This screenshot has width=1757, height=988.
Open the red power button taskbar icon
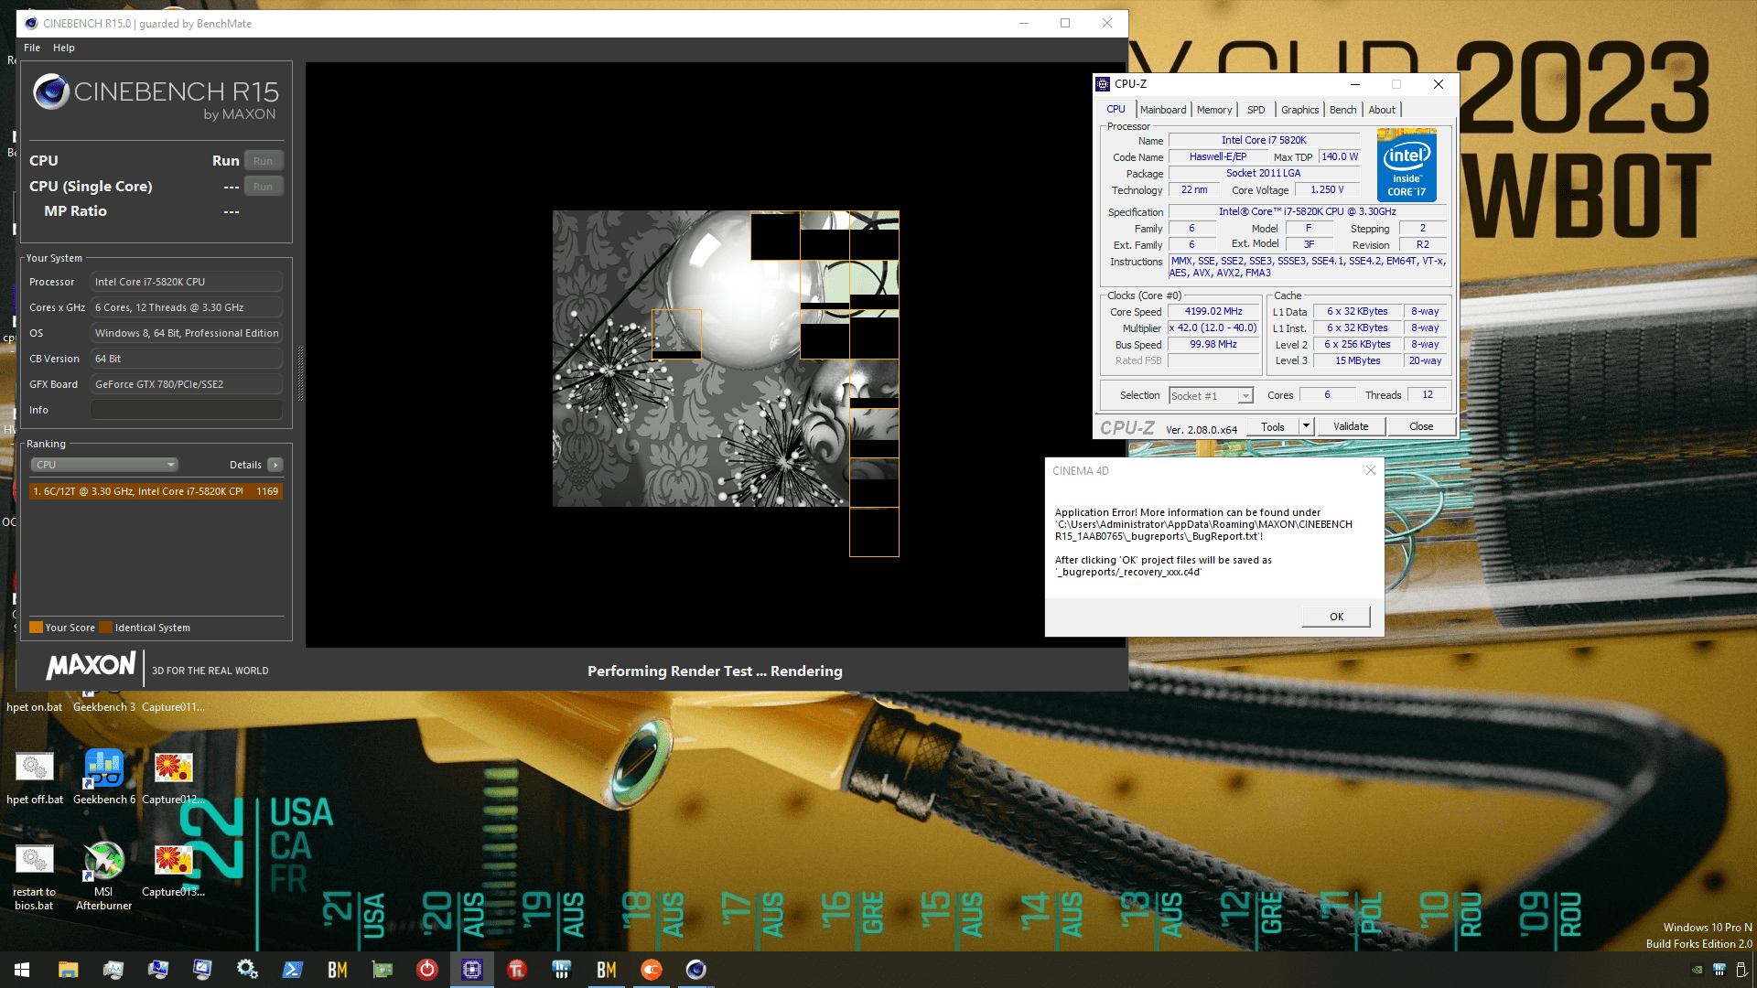(x=426, y=970)
